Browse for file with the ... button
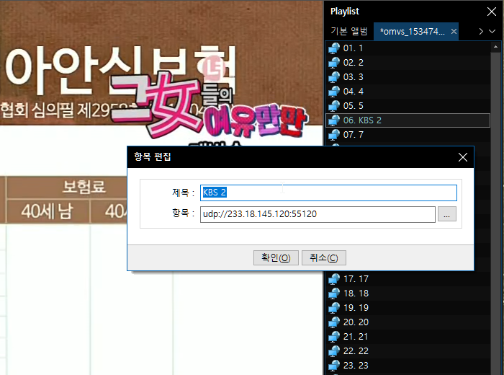 pyautogui.click(x=447, y=214)
